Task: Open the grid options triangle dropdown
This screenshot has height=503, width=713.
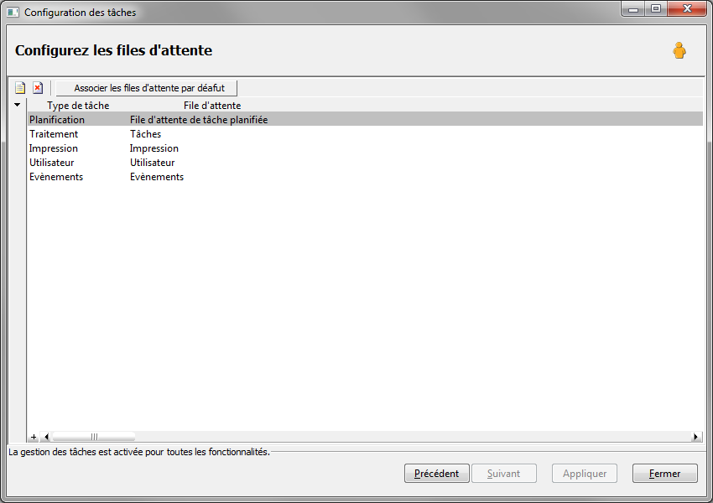Action: pos(18,105)
